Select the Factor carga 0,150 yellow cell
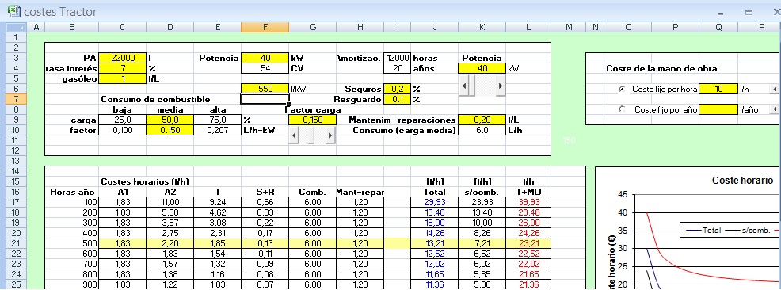Image resolution: width=781 pixels, height=290 pixels. (x=312, y=120)
